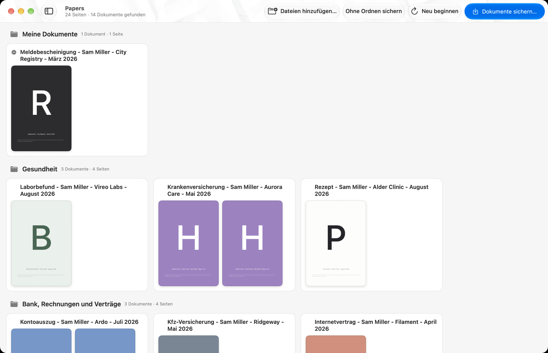Click the save icon in the blue button

[x=475, y=12]
